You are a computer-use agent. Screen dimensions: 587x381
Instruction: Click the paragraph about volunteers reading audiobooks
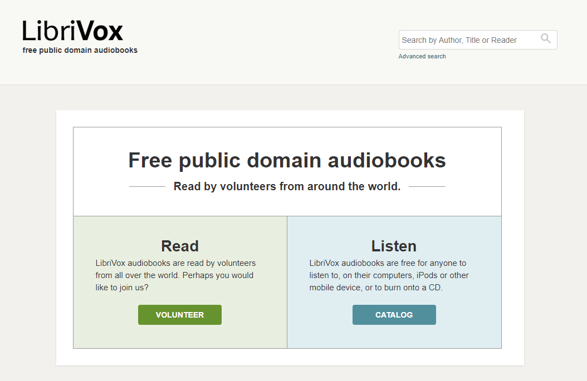(175, 275)
